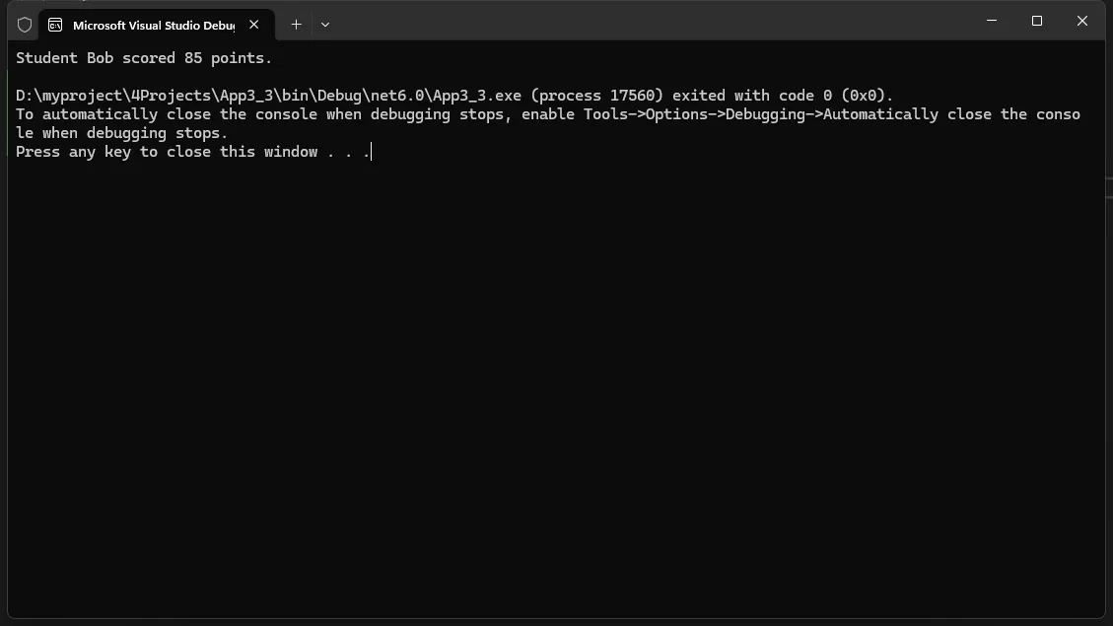Click the "Student Bob scored 85 points." output line

pyautogui.click(x=144, y=58)
